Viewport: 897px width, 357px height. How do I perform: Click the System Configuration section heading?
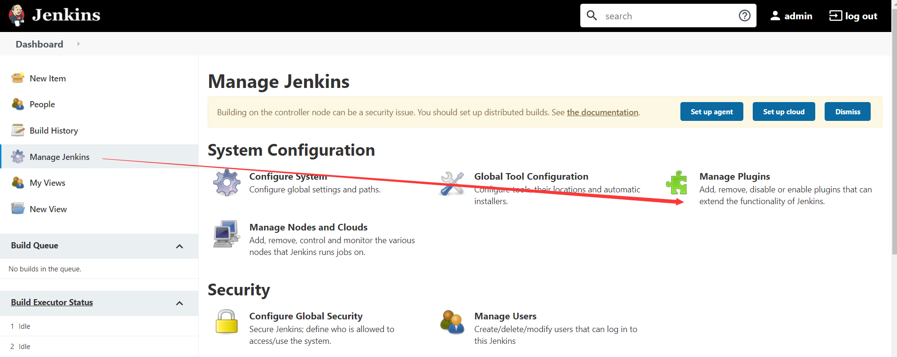tap(291, 150)
